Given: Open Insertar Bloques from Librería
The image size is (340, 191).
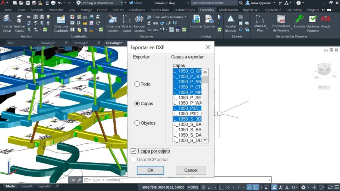Looking at the screenshot, I should (x=230, y=19).
